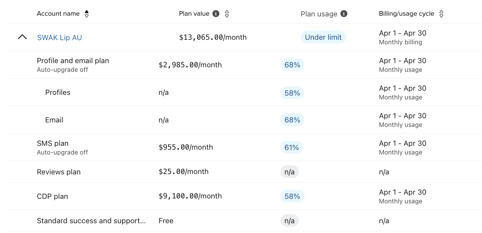Image resolution: width=482 pixels, height=233 pixels.
Task: Click the SMS plan 61% usage badge
Action: [x=292, y=148]
